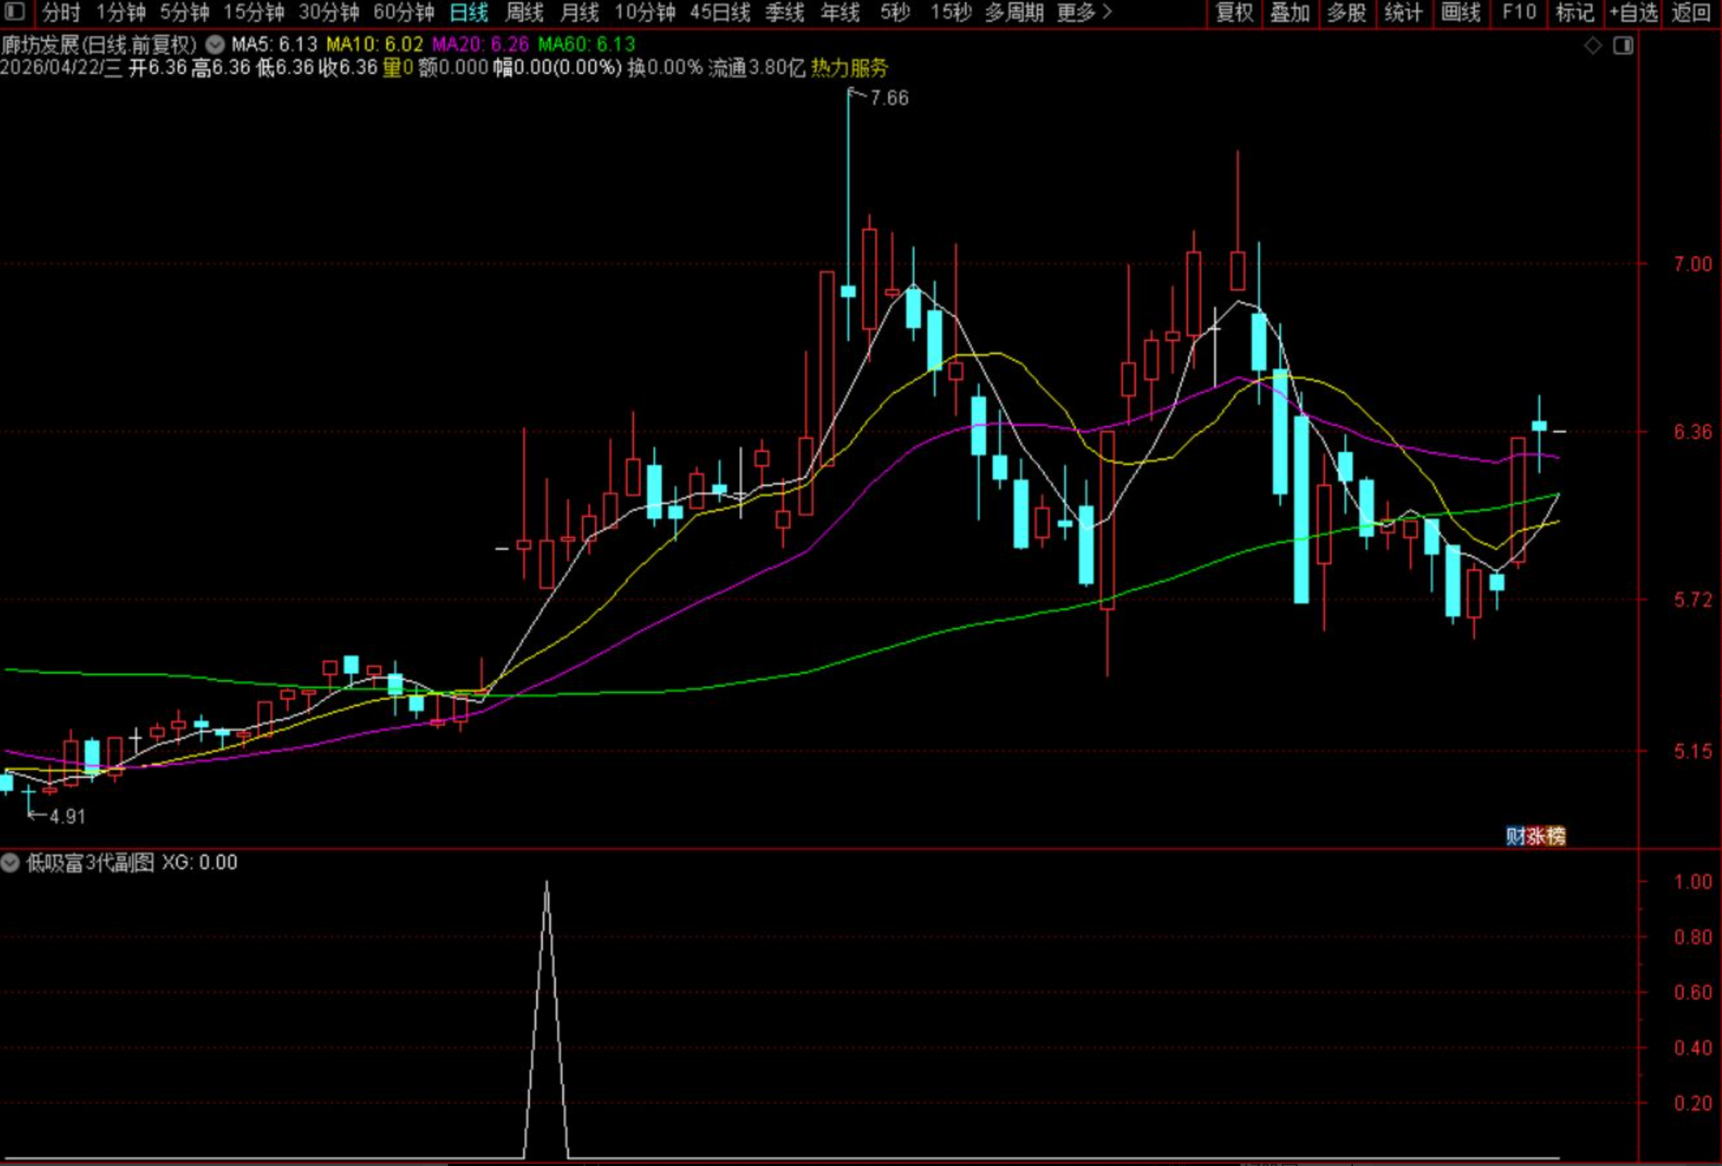Viewport: 1722px width, 1166px height.
Task: Click the 财涨榜 watermark badge
Action: [x=1535, y=837]
